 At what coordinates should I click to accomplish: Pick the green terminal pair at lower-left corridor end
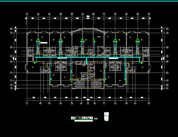click(36, 63)
